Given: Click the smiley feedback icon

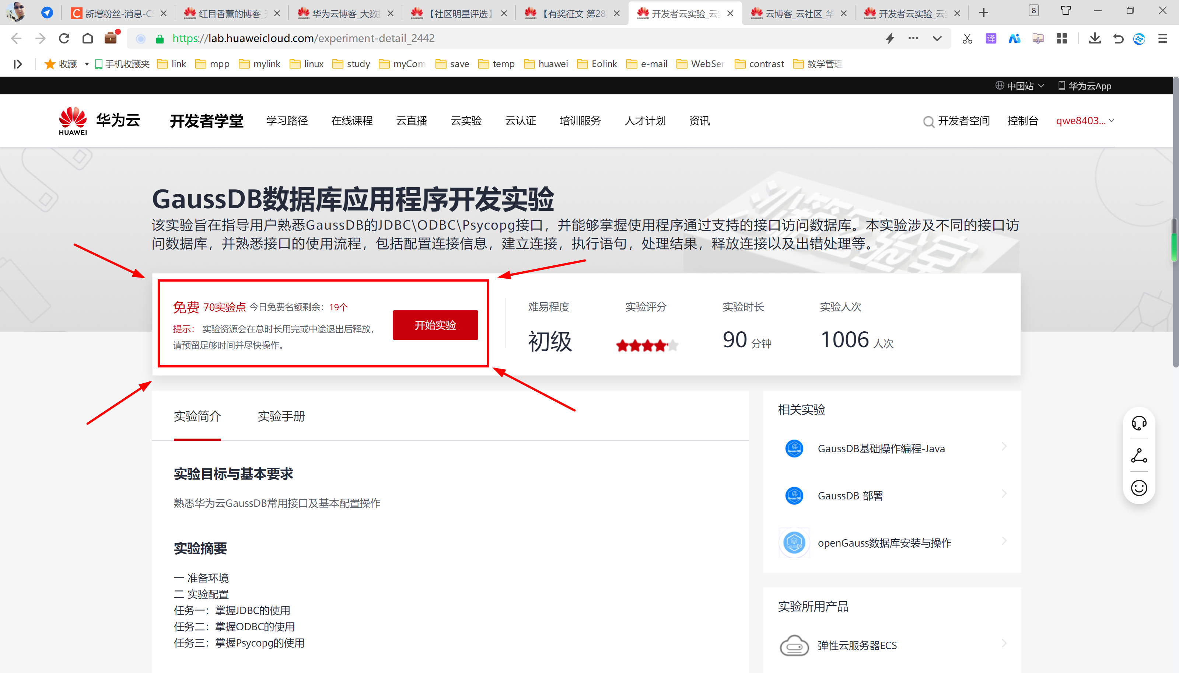Looking at the screenshot, I should (x=1139, y=488).
